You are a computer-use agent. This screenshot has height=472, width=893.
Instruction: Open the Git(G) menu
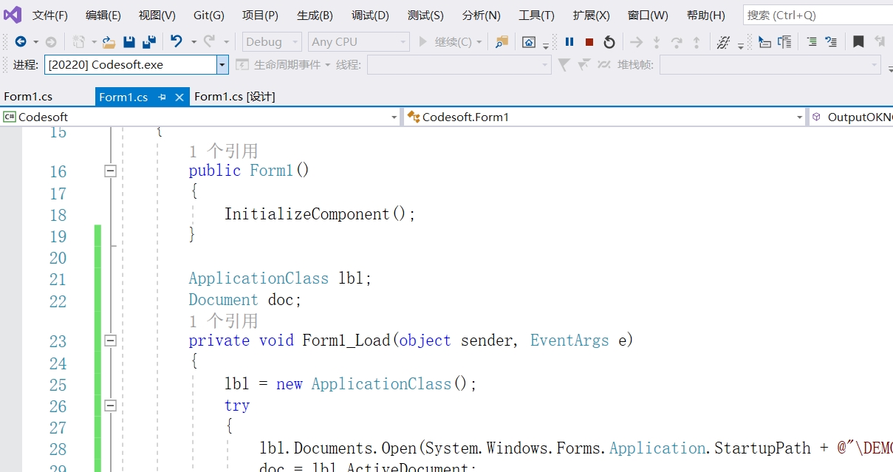209,16
